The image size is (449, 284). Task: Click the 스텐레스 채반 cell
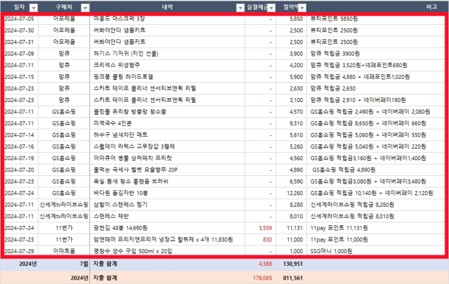[x=111, y=216]
